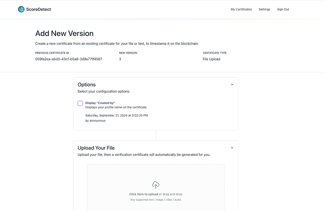
Task: Click the "Click here to upload" text
Action: click(144, 194)
